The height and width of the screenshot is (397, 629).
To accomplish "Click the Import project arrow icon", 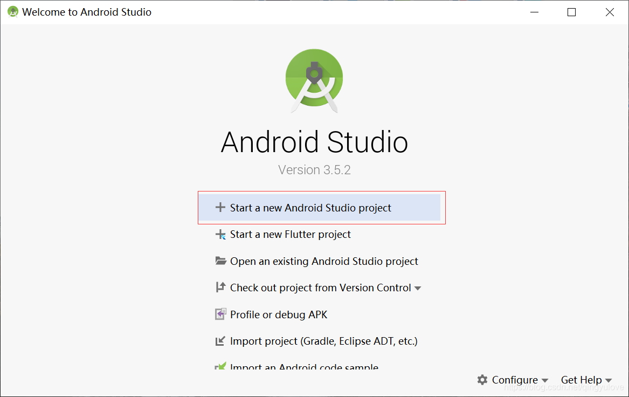I will (220, 341).
